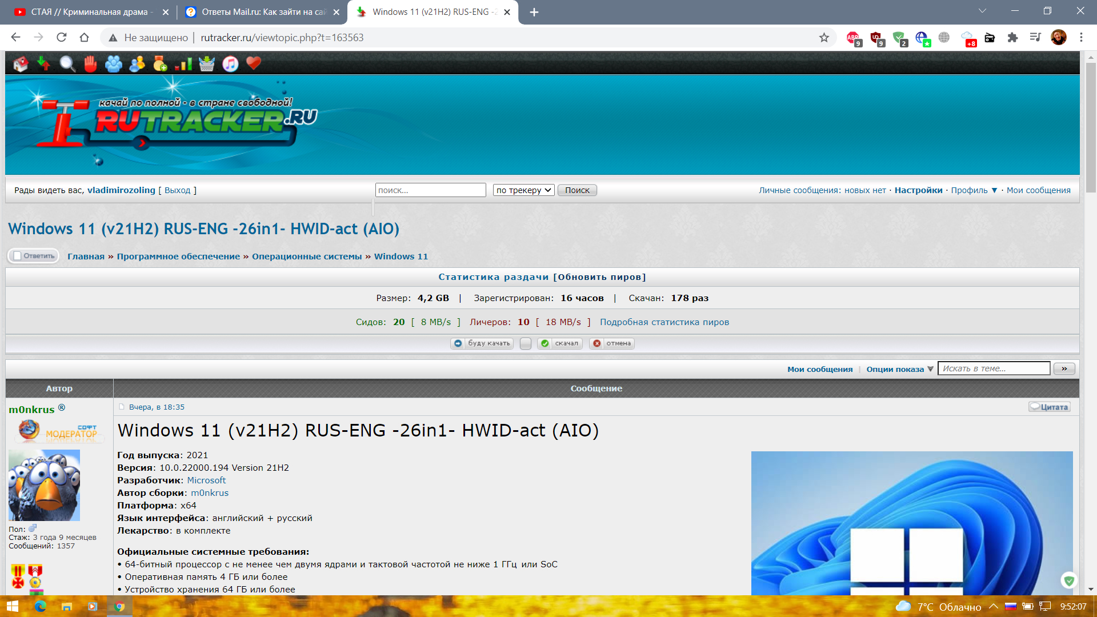Click the browser home button
Screen dimensions: 1097x617
tap(85, 38)
